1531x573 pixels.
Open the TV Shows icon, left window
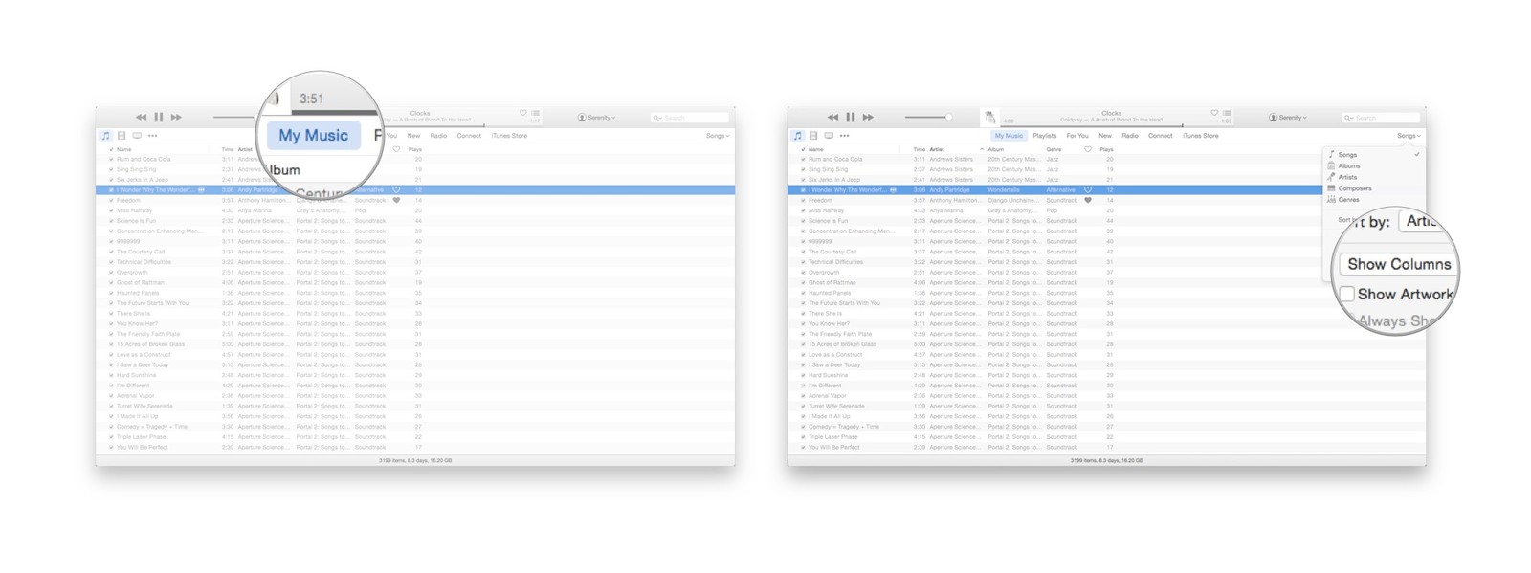click(137, 136)
